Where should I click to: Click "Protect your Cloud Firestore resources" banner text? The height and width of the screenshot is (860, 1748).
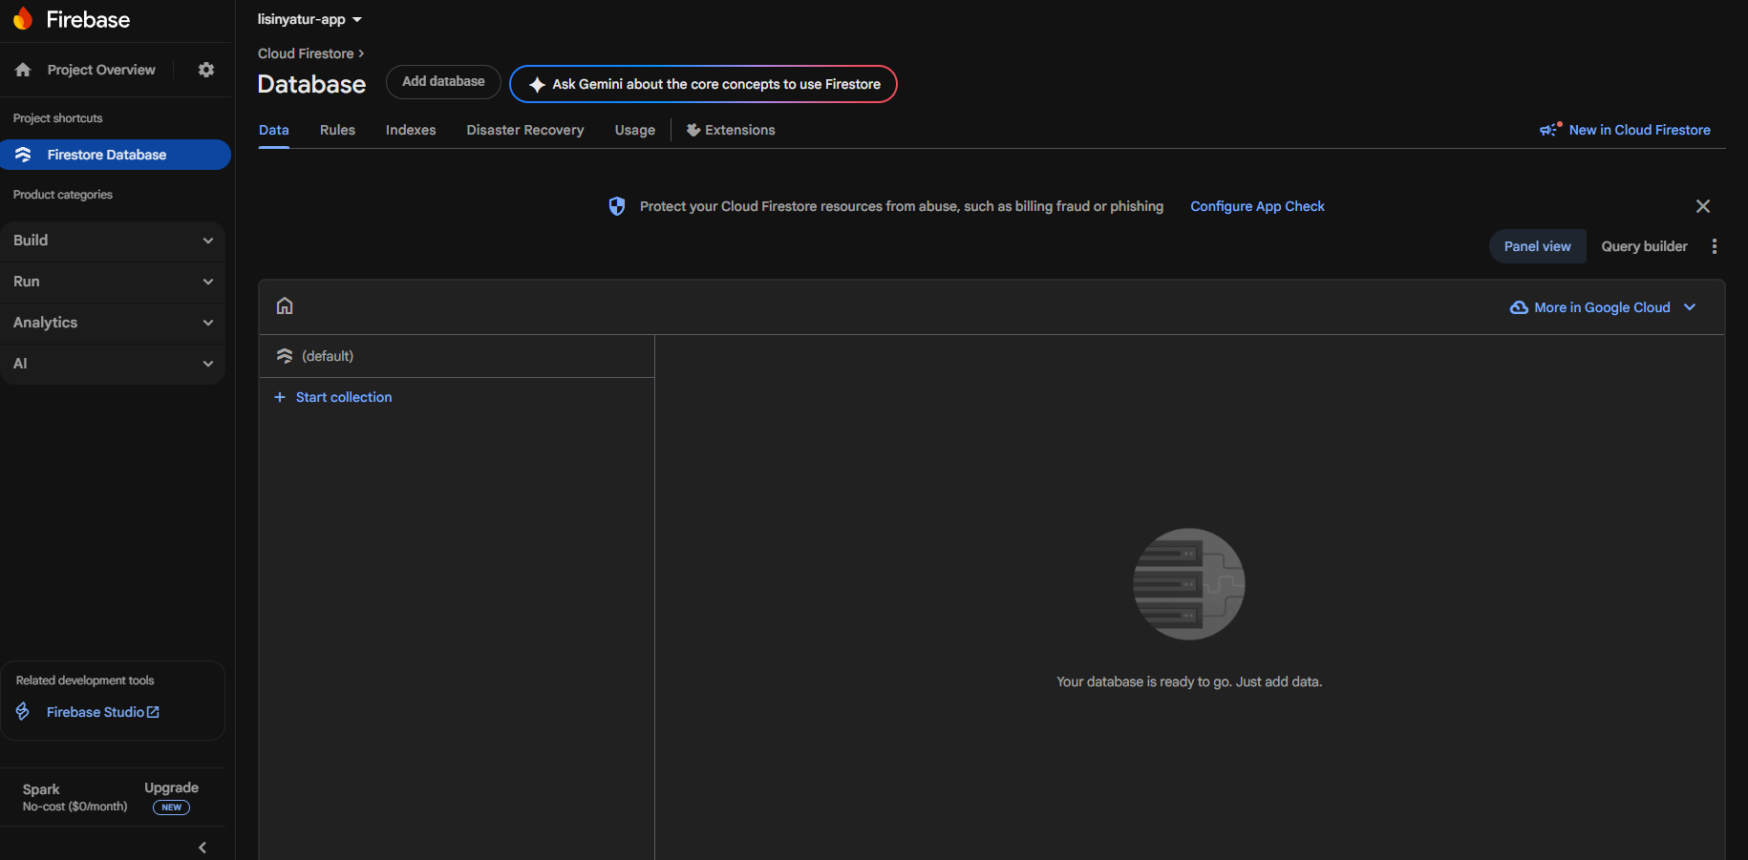902,206
